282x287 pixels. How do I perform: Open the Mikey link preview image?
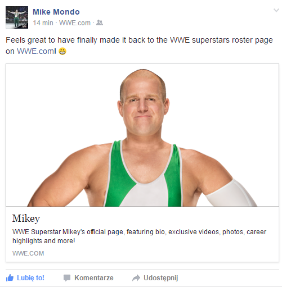point(142,135)
